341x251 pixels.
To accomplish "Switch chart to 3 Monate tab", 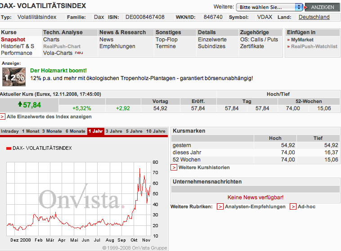I will [52, 131].
